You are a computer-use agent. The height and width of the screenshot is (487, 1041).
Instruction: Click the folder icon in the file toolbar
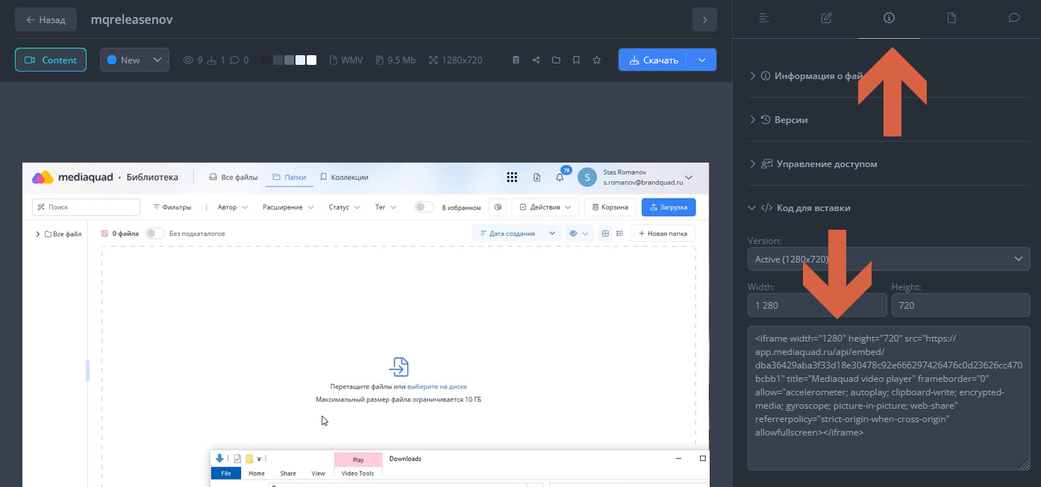coord(556,60)
